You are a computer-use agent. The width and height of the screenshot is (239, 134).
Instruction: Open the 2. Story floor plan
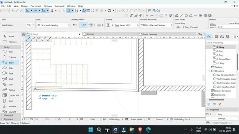(x=220, y=51)
